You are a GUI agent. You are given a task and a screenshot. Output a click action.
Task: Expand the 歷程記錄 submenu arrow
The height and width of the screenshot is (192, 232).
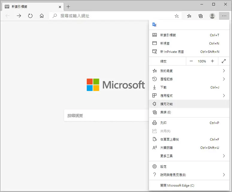coord(224,79)
